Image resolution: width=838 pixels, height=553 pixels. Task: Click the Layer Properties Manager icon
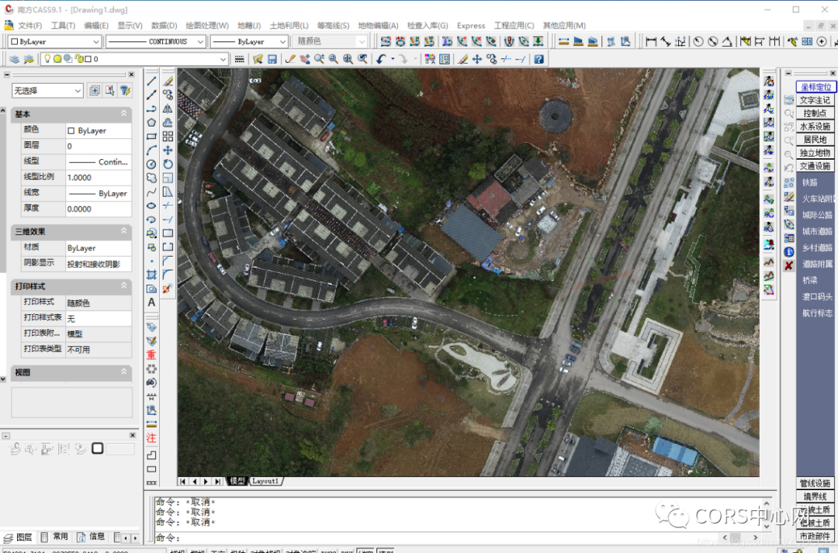tap(15, 59)
